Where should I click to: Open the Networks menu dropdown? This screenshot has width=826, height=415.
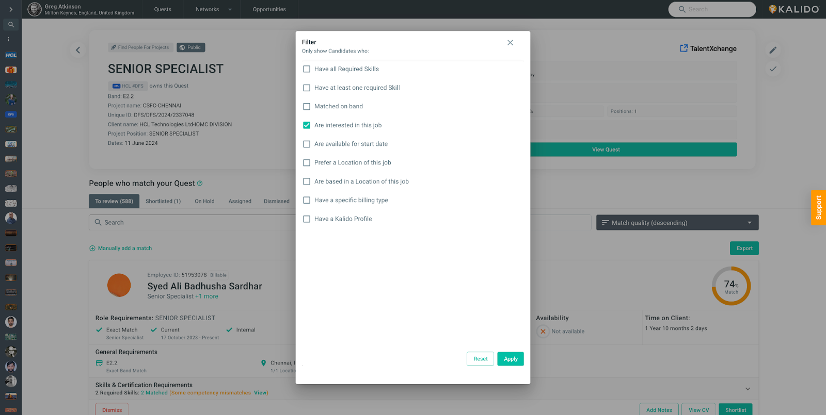pyautogui.click(x=213, y=9)
